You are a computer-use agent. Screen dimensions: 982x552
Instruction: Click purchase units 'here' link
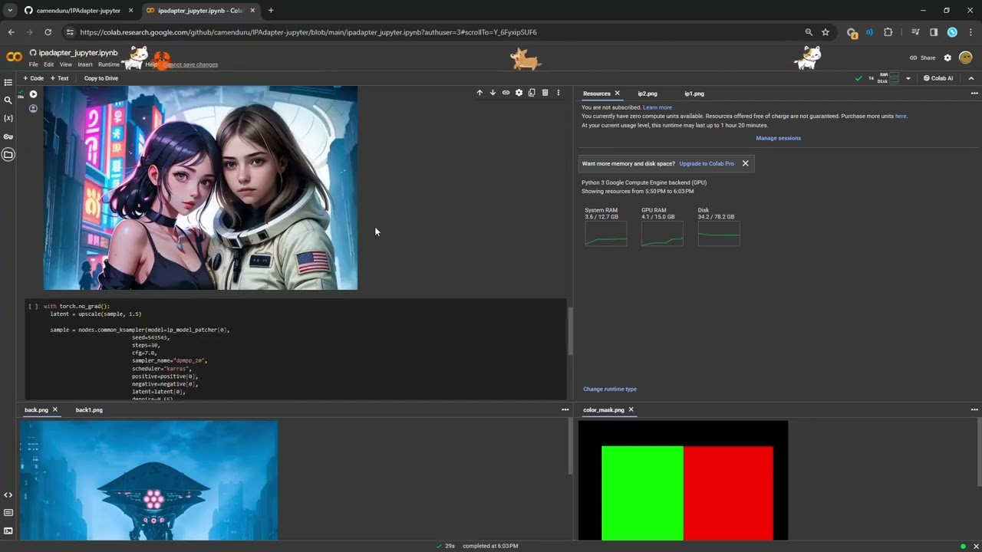(901, 117)
